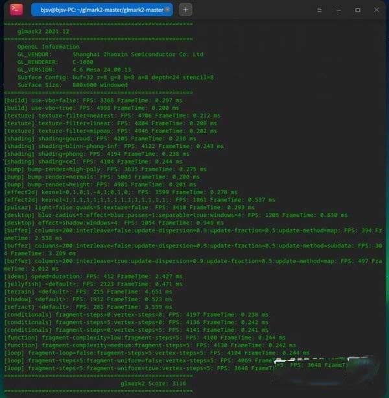Click the [desktop] effect=shadow result line

(114, 223)
